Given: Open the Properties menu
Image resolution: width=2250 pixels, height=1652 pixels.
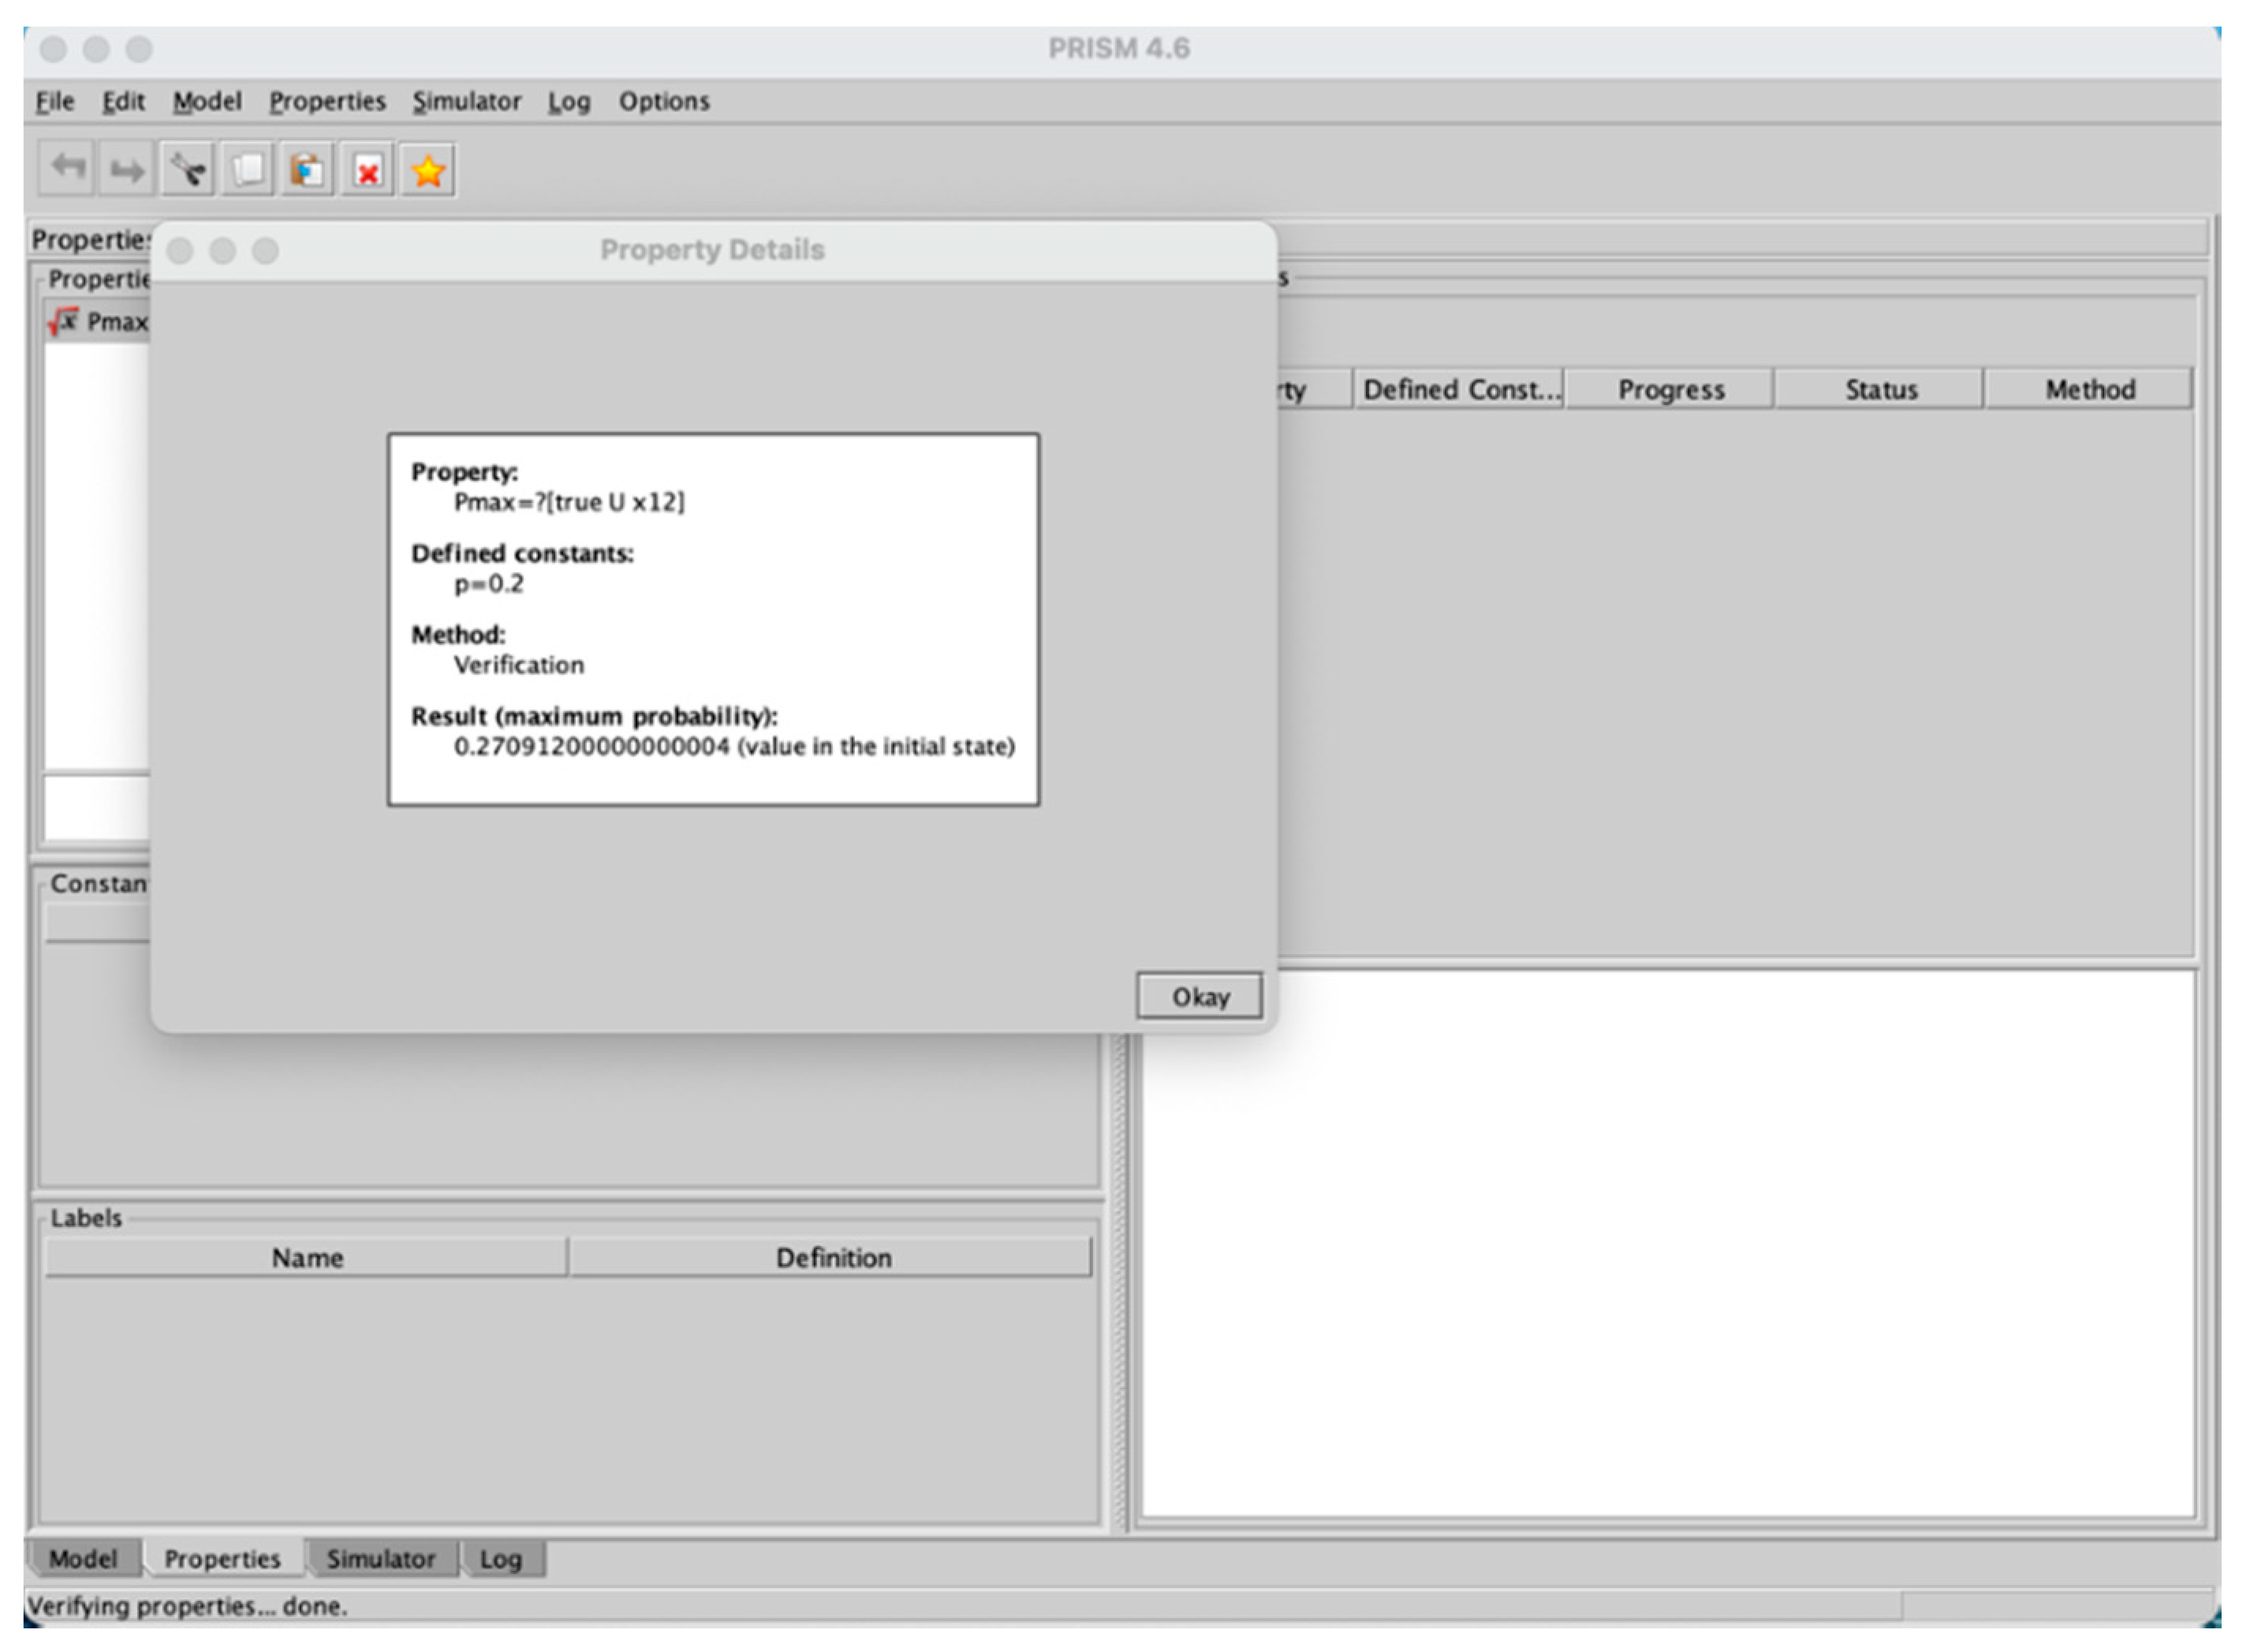Looking at the screenshot, I should click(x=327, y=101).
